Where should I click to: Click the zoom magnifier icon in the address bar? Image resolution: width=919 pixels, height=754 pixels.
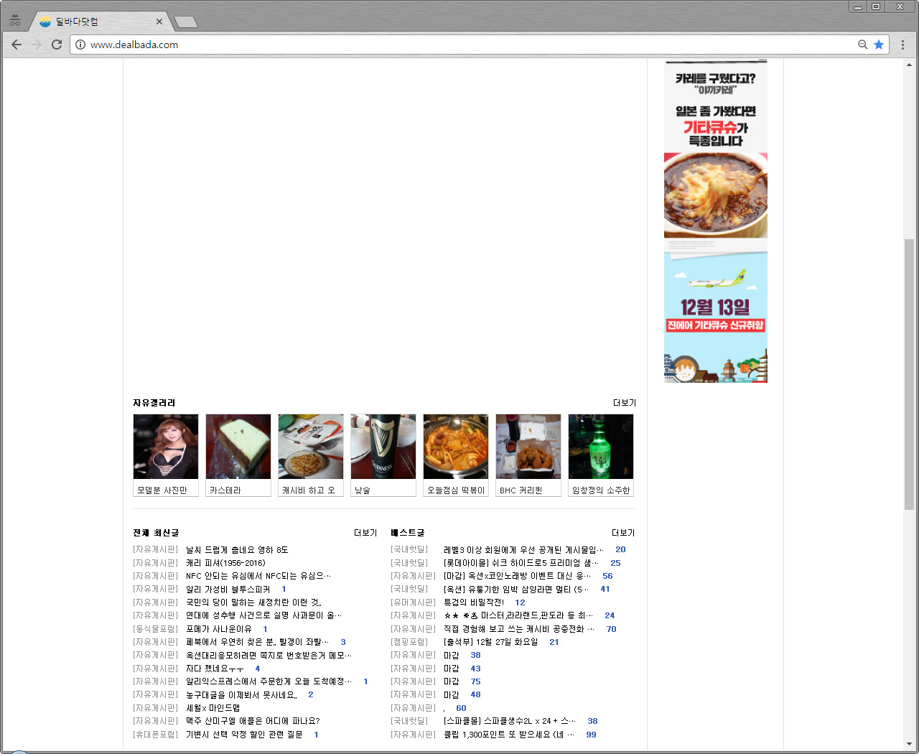pyautogui.click(x=863, y=45)
